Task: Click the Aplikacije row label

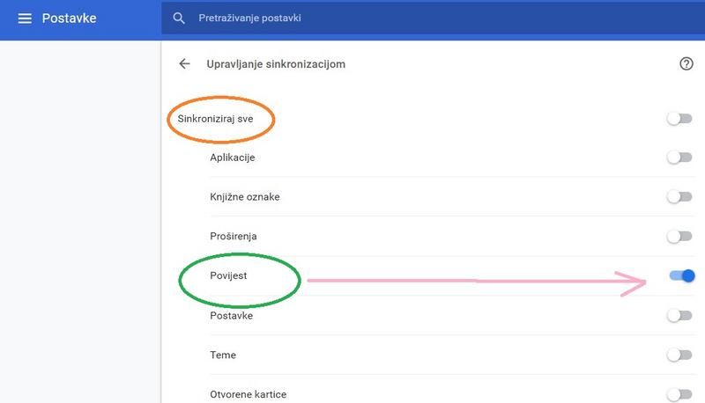Action: coord(233,158)
